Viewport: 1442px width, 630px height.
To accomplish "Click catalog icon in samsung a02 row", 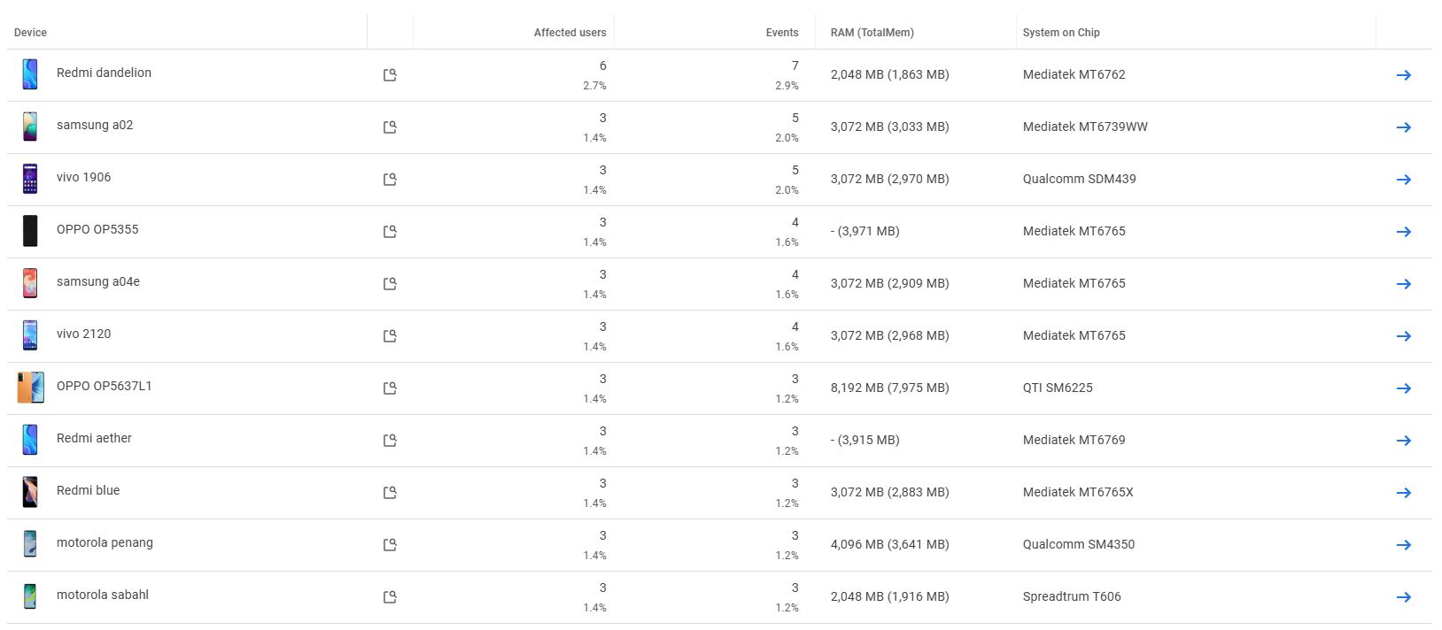I will pyautogui.click(x=390, y=127).
